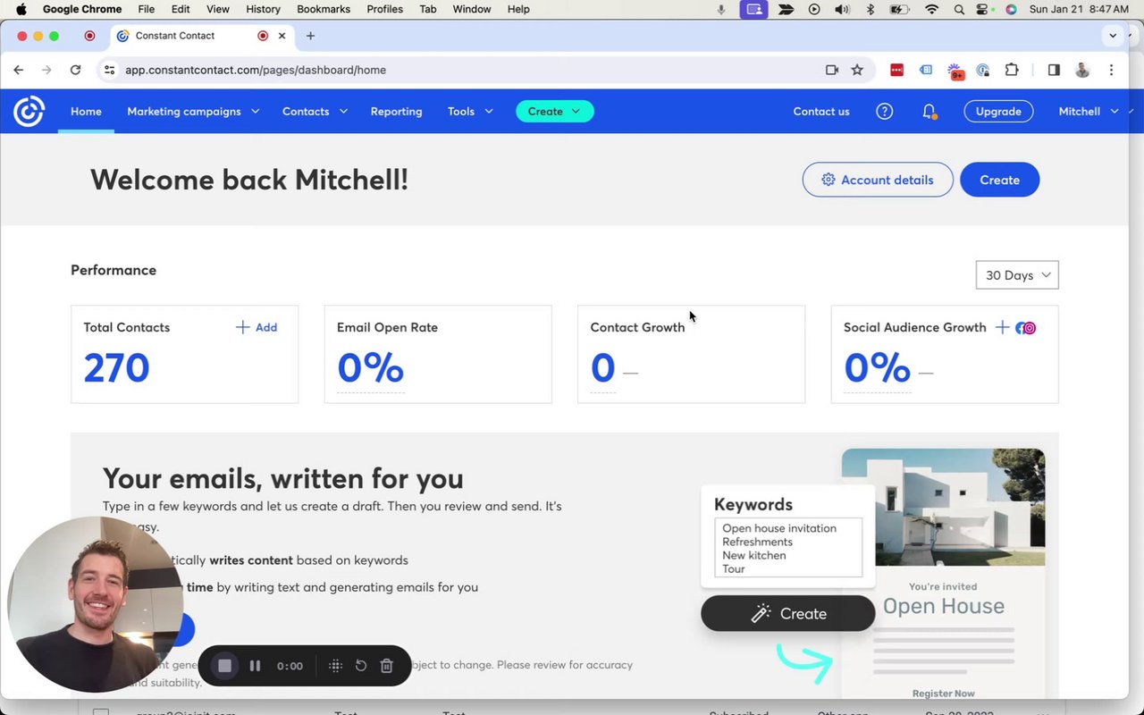Open the Reporting nav item
The image size is (1144, 715).
[x=396, y=112]
